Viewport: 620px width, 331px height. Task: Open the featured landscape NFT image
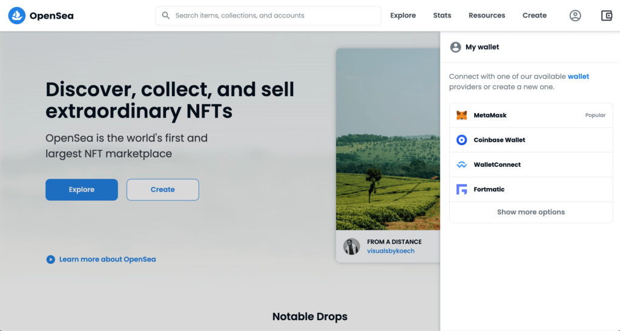pos(388,139)
